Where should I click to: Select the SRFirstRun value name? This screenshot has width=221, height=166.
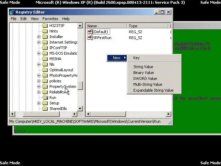[x=102, y=38]
